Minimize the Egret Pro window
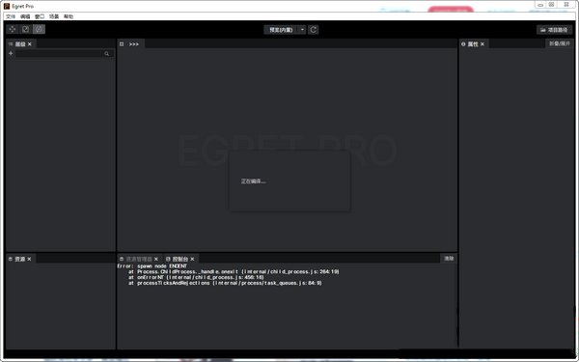 540,5
